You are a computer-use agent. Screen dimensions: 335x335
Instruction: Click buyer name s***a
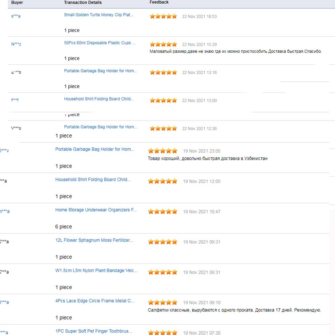(x=16, y=16)
